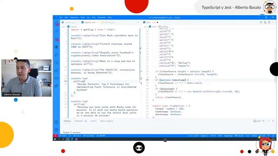Open Manage gear in activity bar
This screenshot has width=278, height=156.
click(56, 130)
